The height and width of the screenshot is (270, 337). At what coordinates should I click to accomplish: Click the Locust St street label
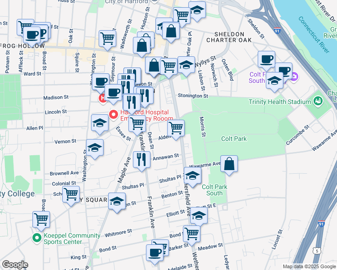[x=277, y=239]
